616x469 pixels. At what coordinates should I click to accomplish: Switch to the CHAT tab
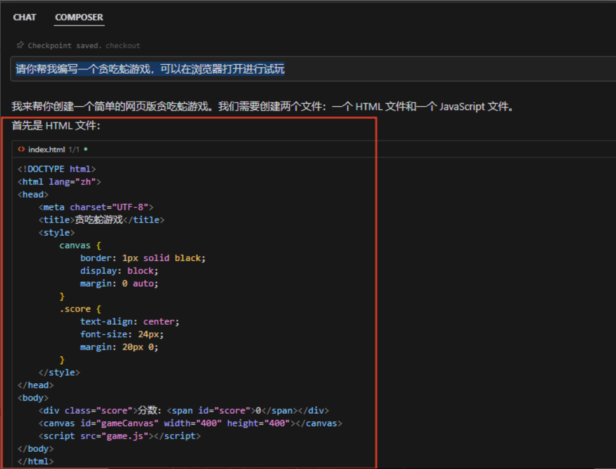[x=24, y=17]
